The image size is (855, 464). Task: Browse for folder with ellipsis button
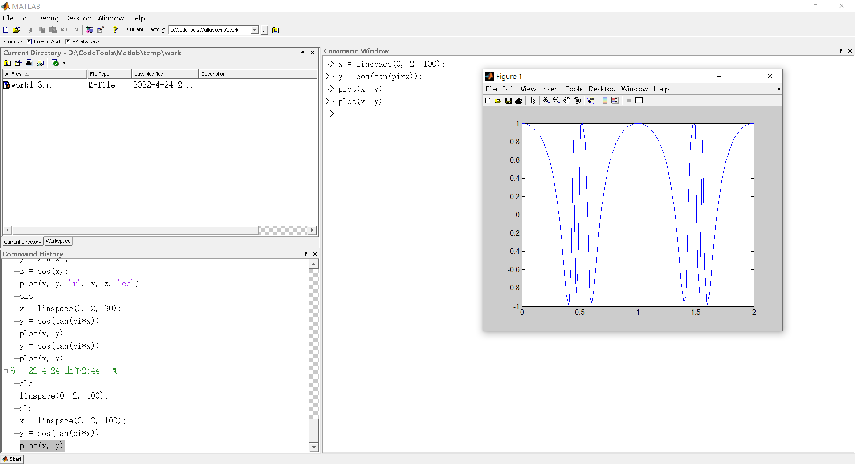pyautogui.click(x=265, y=30)
